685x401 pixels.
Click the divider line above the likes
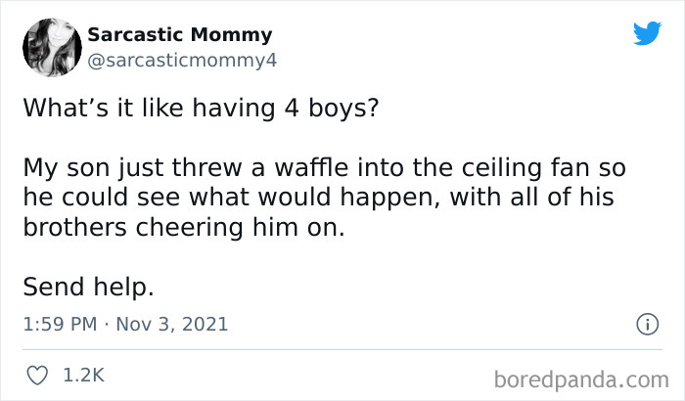(x=342, y=349)
